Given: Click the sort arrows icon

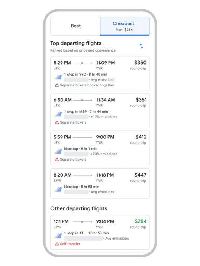Looking at the screenshot, I should pyautogui.click(x=141, y=46).
